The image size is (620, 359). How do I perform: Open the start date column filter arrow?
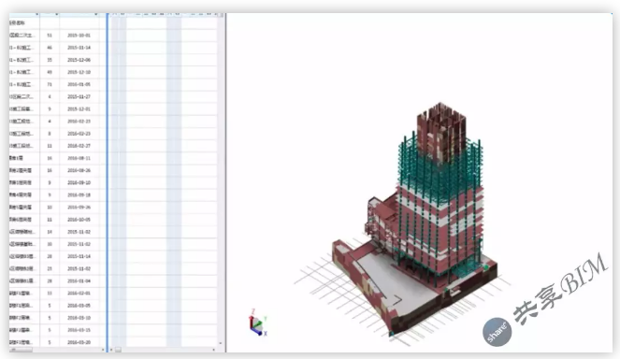tap(96, 15)
